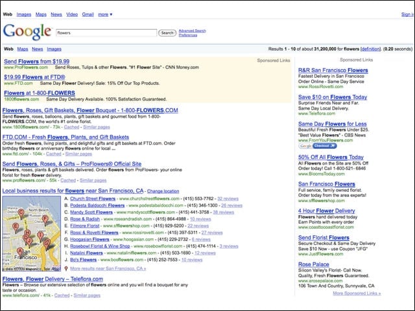Open Same Day Flowers for Less ad
Image resolution: width=415 pixels, height=311 pixels.
pos(332,124)
